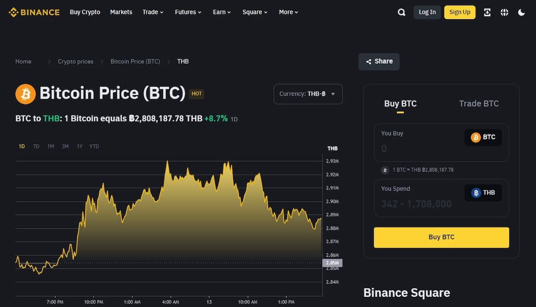Switch chart range to YTD
Image resolution: width=536 pixels, height=307 pixels.
(94, 146)
